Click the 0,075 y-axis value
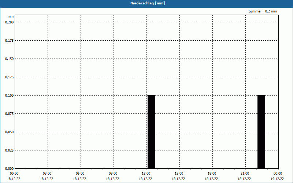 (x=10, y=114)
